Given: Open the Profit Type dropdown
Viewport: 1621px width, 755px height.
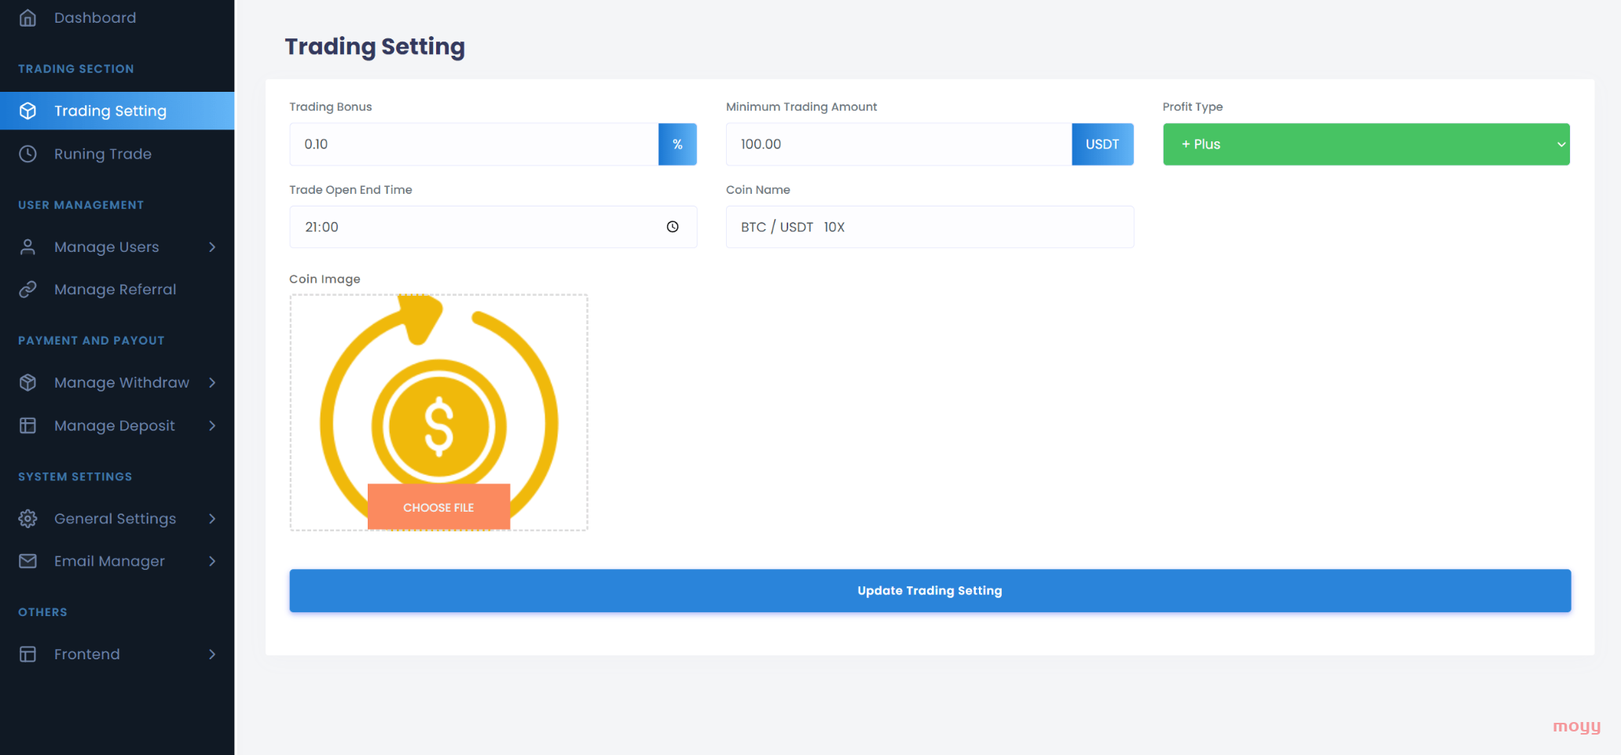Looking at the screenshot, I should pos(1366,144).
